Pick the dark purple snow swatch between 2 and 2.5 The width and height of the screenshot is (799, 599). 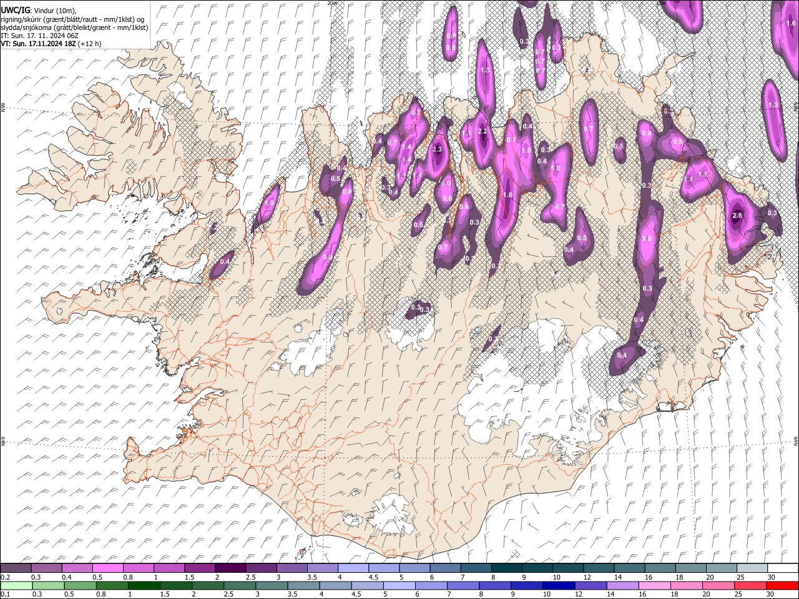click(230, 568)
